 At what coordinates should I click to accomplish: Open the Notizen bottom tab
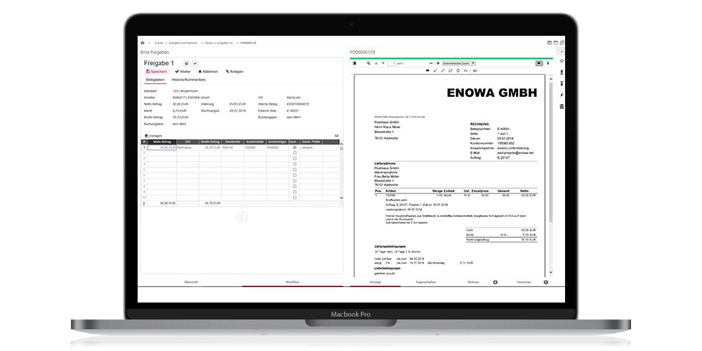click(473, 282)
